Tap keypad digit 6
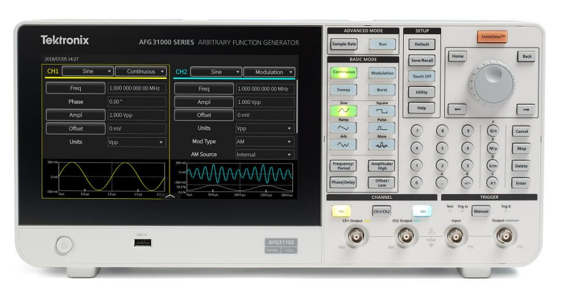 pyautogui.click(x=467, y=148)
